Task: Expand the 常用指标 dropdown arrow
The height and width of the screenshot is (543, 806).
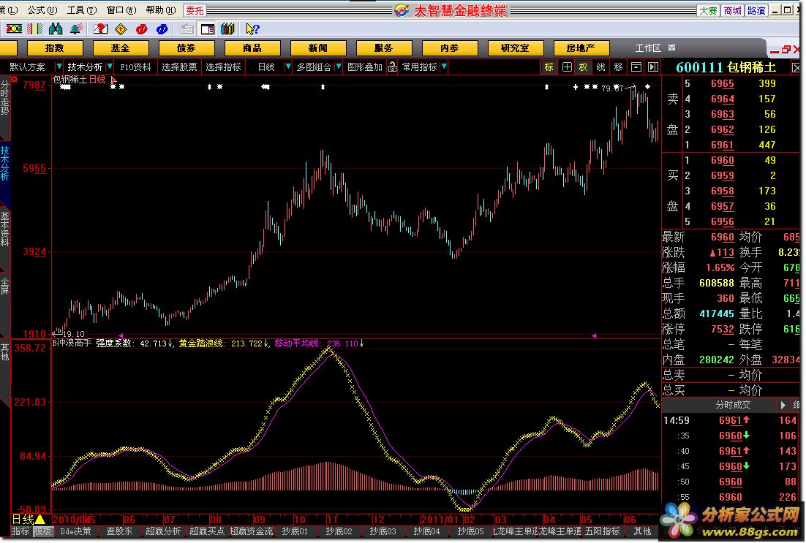Action: (444, 67)
